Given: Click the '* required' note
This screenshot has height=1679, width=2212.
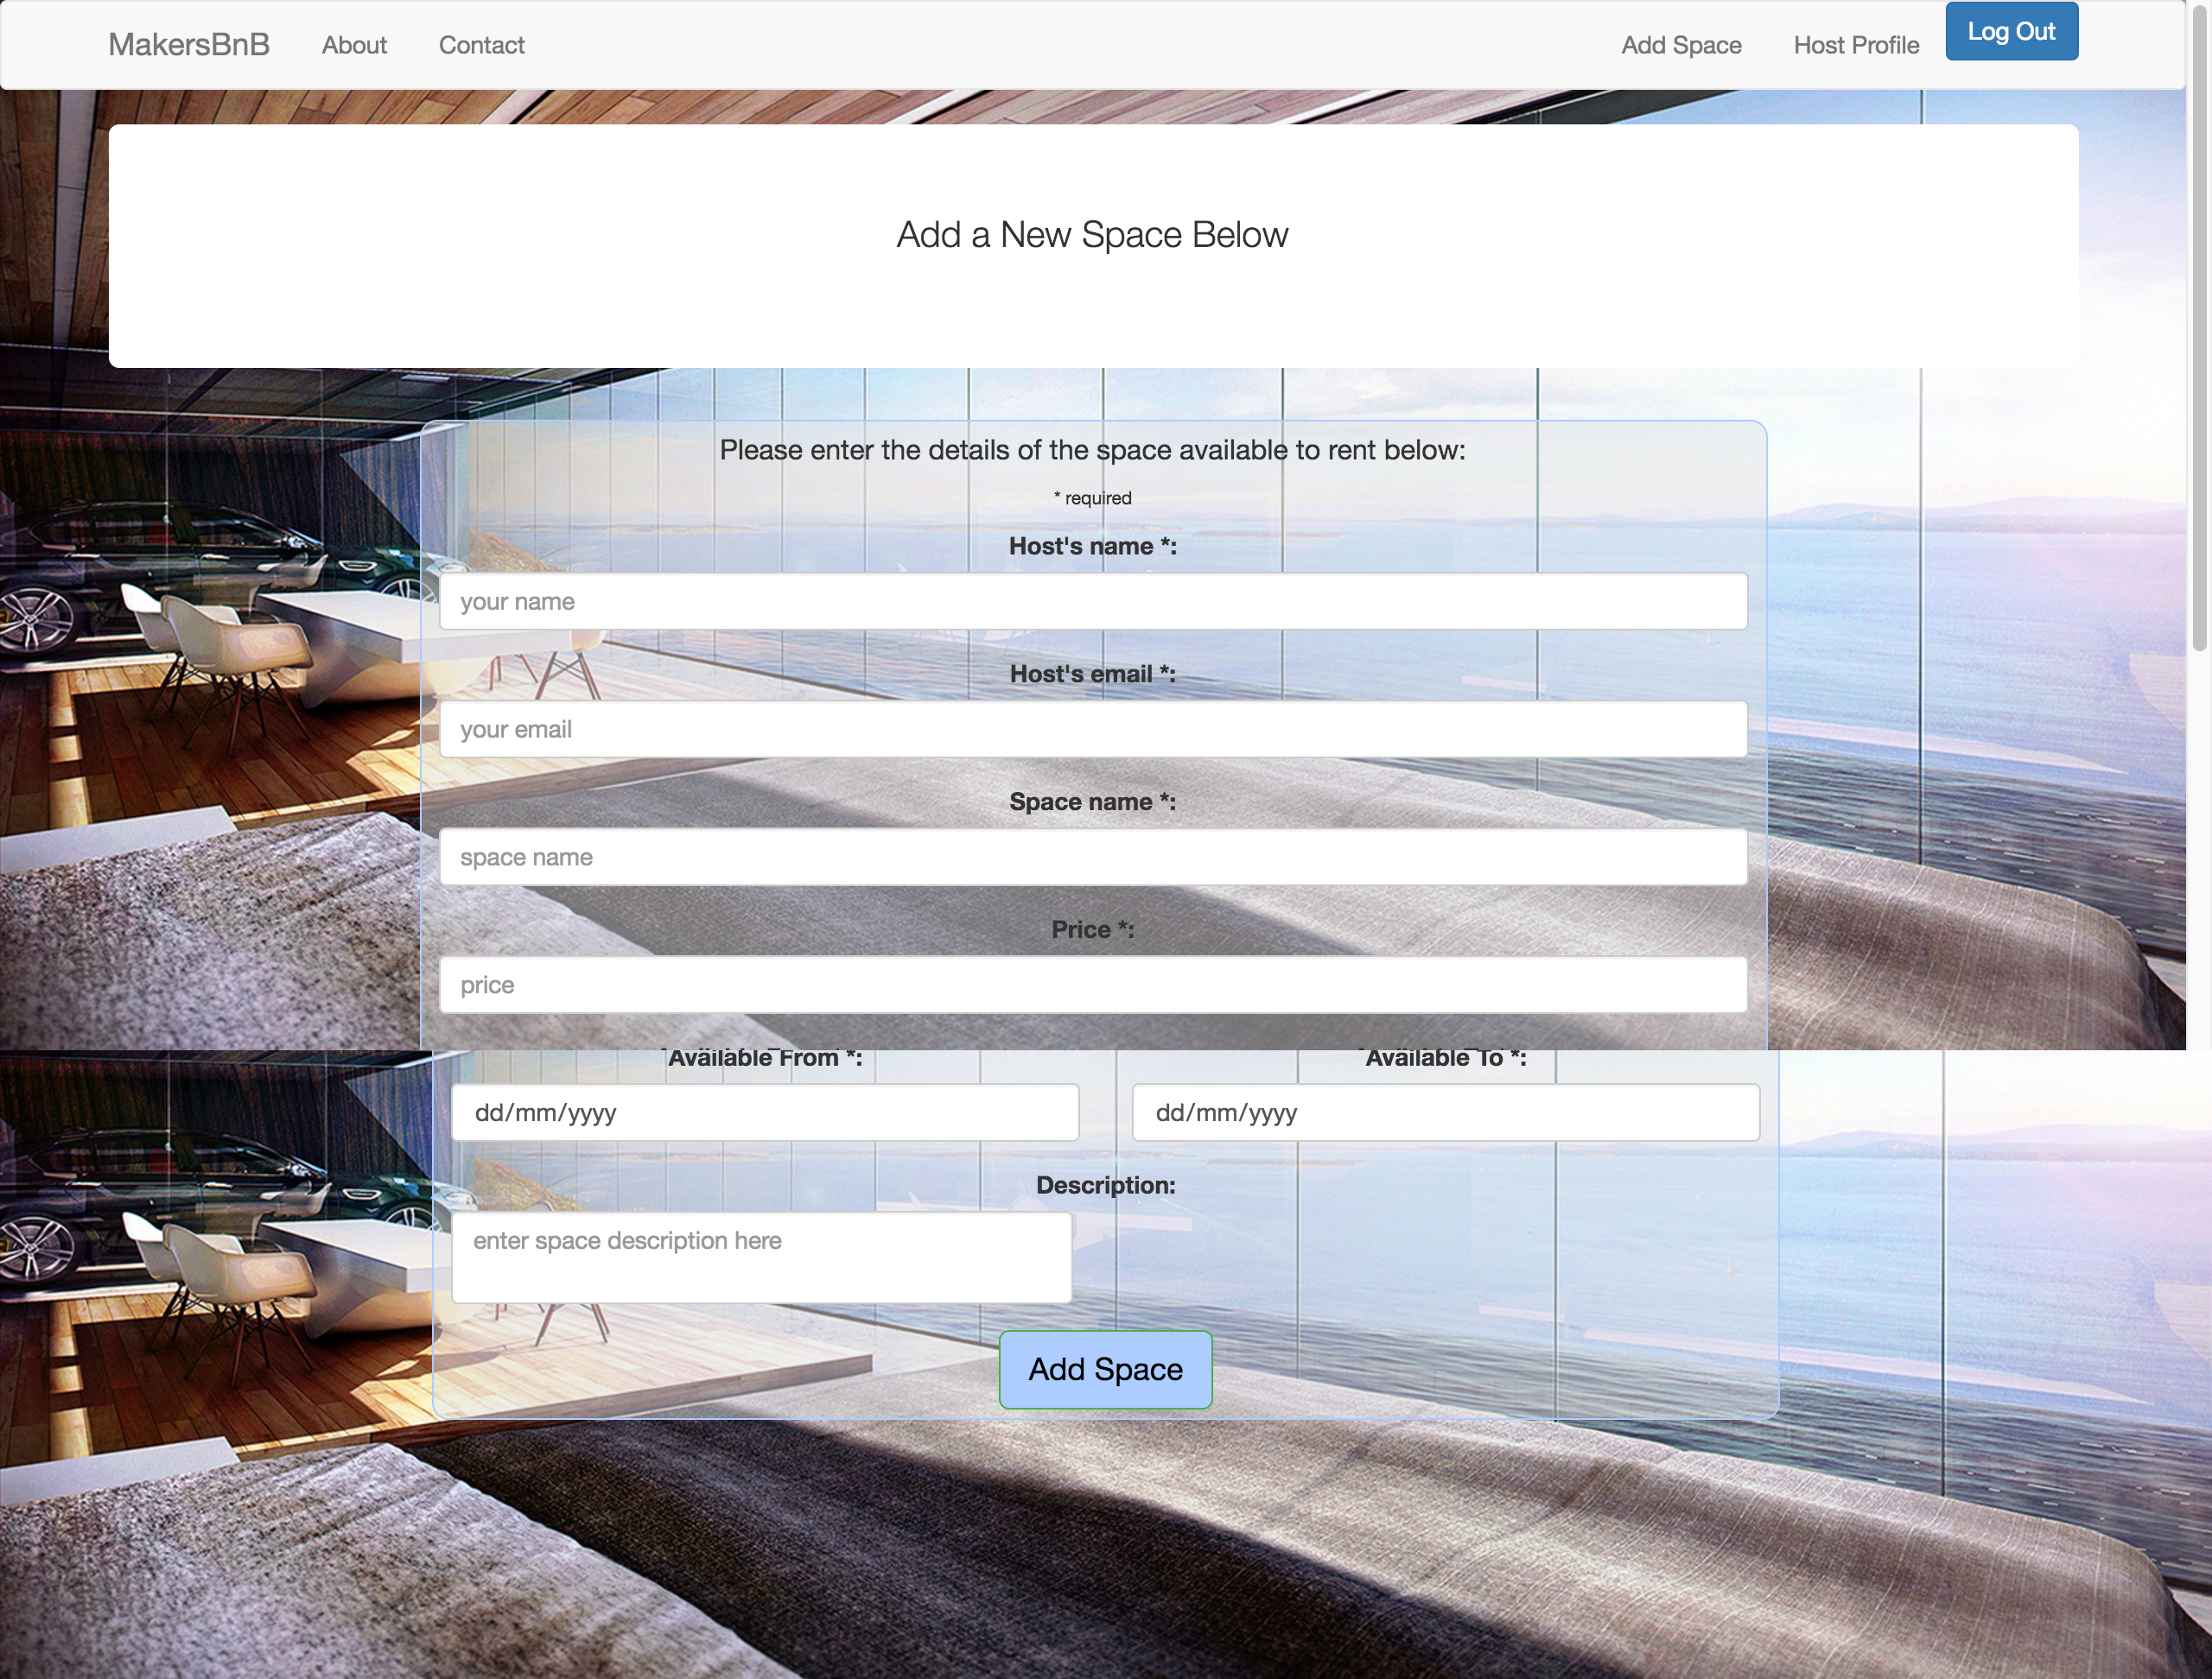Looking at the screenshot, I should coord(1093,497).
